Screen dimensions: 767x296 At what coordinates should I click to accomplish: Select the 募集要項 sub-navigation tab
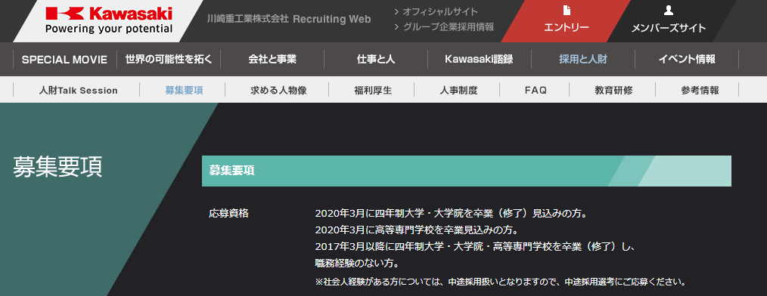(184, 91)
